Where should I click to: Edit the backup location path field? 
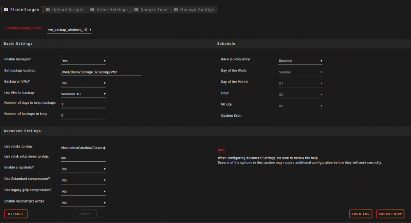[101, 72]
